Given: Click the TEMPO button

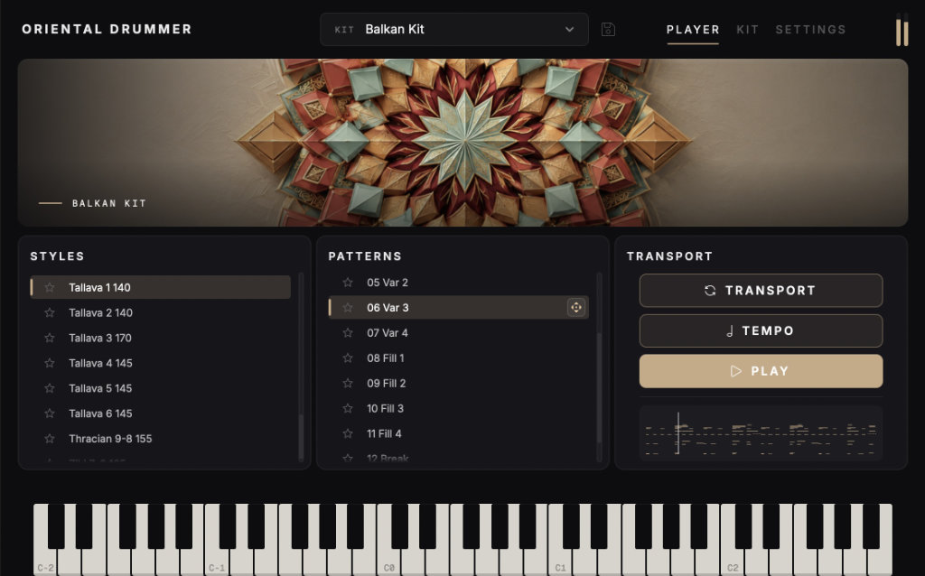Looking at the screenshot, I should click(761, 330).
